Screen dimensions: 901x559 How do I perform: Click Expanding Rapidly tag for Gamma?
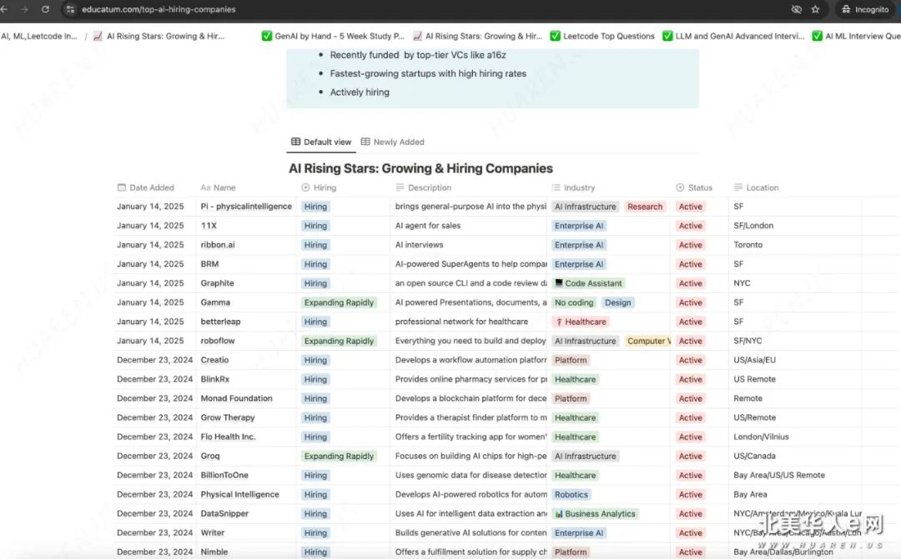[339, 302]
